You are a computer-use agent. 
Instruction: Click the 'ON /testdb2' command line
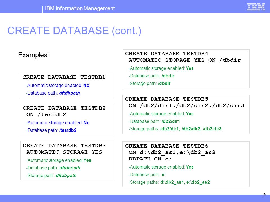pos(46,114)
